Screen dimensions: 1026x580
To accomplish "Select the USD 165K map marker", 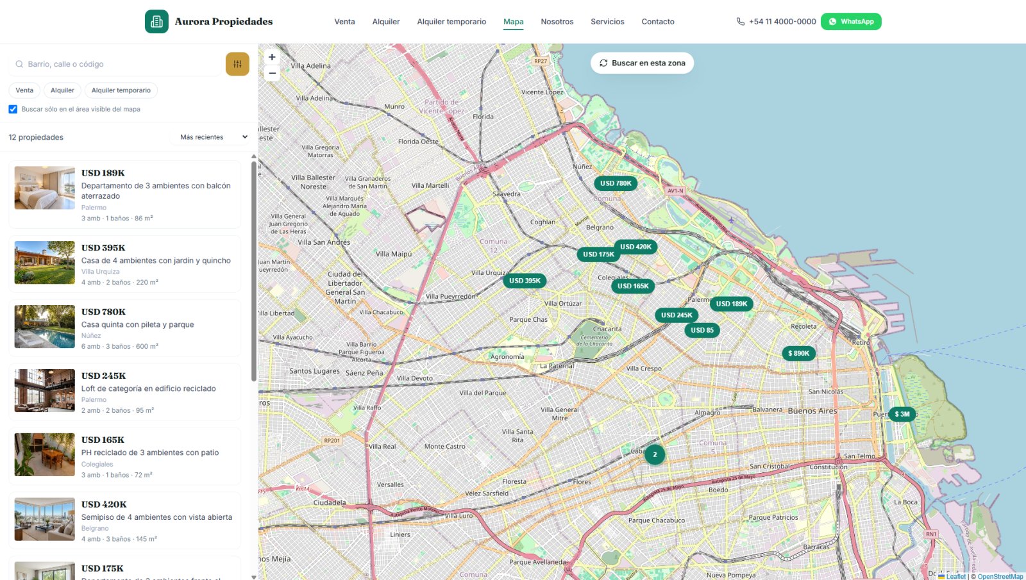I will pos(633,286).
